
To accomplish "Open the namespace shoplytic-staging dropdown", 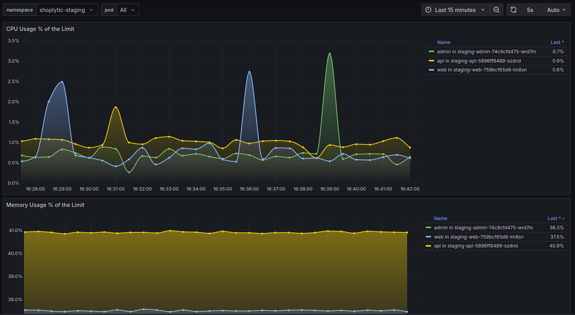I will click(66, 10).
